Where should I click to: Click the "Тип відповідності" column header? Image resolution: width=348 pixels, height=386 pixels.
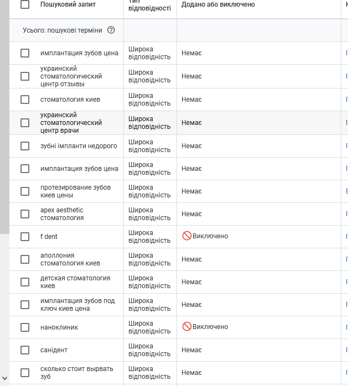coord(149,6)
